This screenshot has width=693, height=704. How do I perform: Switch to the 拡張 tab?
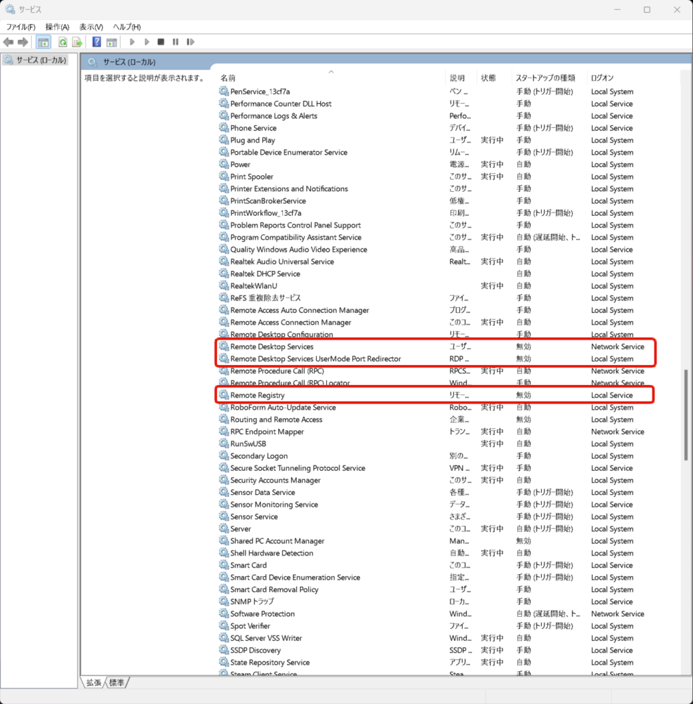point(93,683)
